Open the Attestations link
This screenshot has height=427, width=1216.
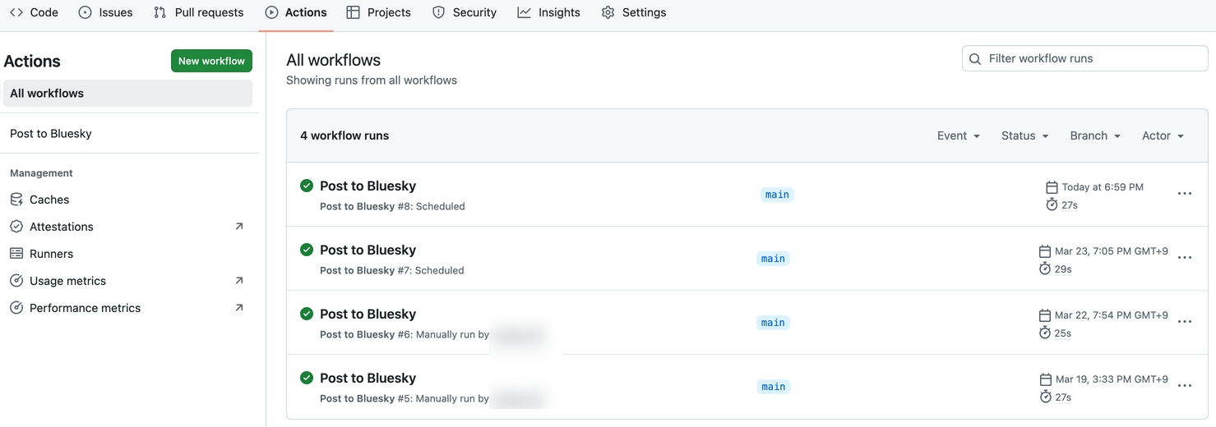pyautogui.click(x=62, y=227)
